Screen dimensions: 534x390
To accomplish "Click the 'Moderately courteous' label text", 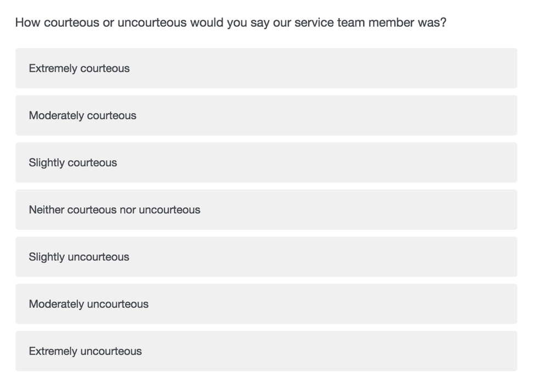I will point(83,115).
